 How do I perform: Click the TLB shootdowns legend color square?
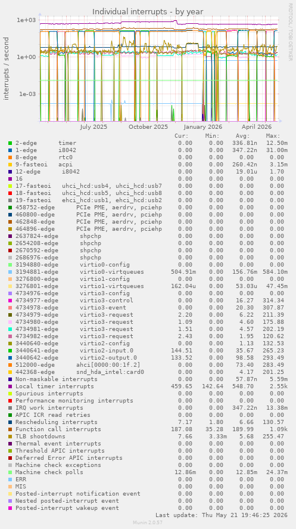[x=10, y=436]
